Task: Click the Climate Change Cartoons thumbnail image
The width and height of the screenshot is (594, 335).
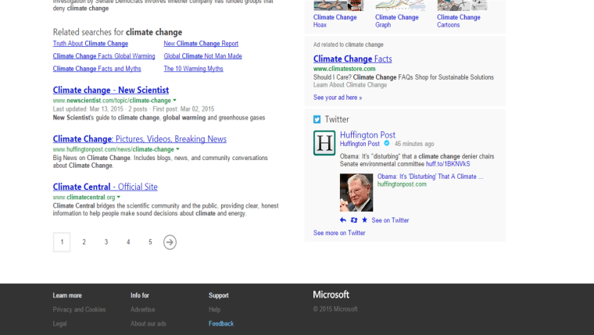Action: coord(462,5)
